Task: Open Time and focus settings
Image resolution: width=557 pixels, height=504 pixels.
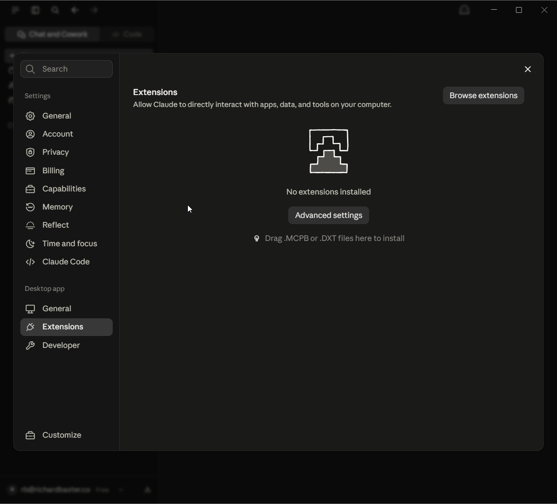Action: coord(66,244)
